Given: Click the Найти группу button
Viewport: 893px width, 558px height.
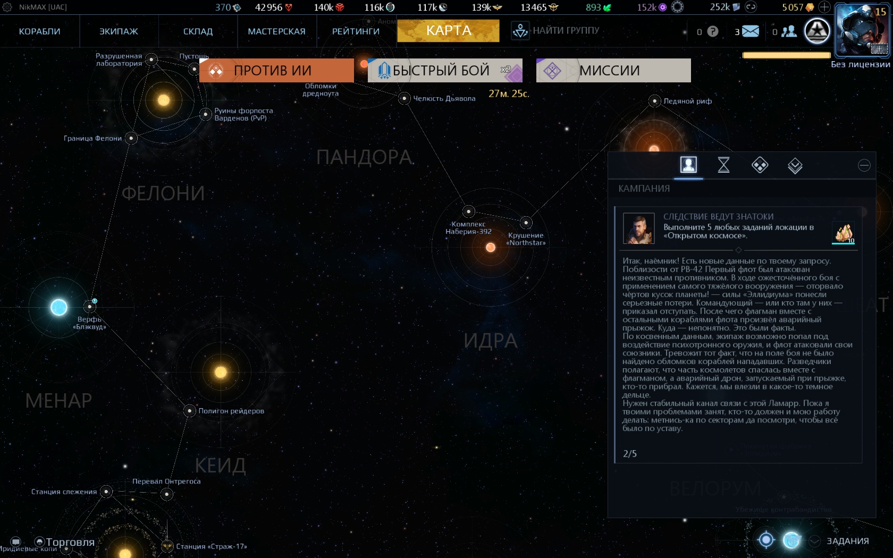Looking at the screenshot, I should tap(555, 31).
